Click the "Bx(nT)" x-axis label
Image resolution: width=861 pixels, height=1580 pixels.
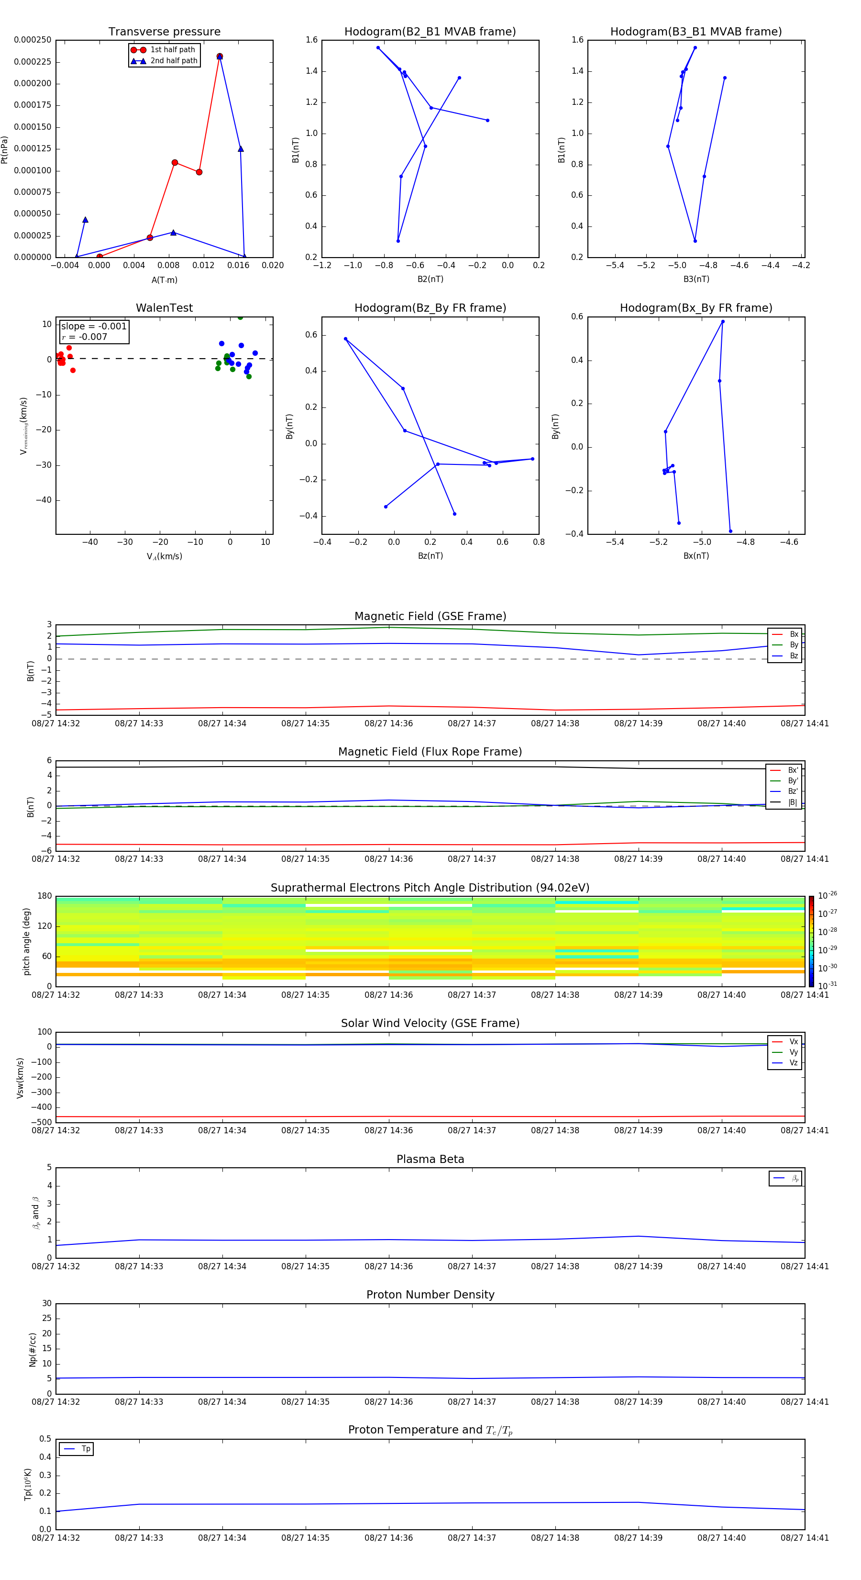pos(696,556)
